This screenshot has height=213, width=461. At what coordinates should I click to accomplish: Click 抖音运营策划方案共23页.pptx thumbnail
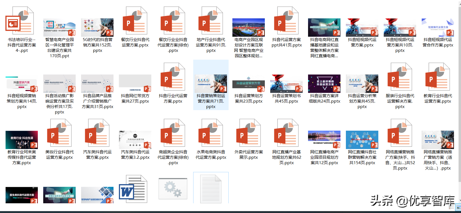(249, 84)
